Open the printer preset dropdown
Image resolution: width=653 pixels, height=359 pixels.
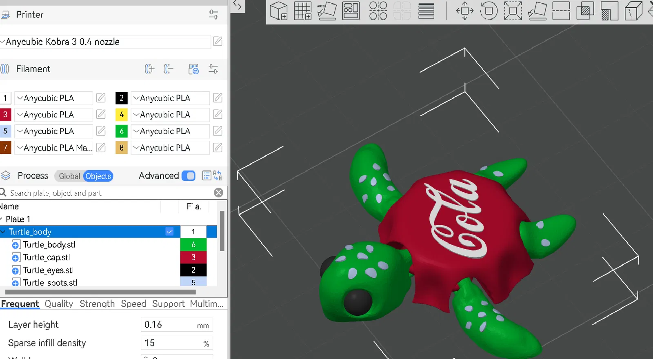click(105, 42)
